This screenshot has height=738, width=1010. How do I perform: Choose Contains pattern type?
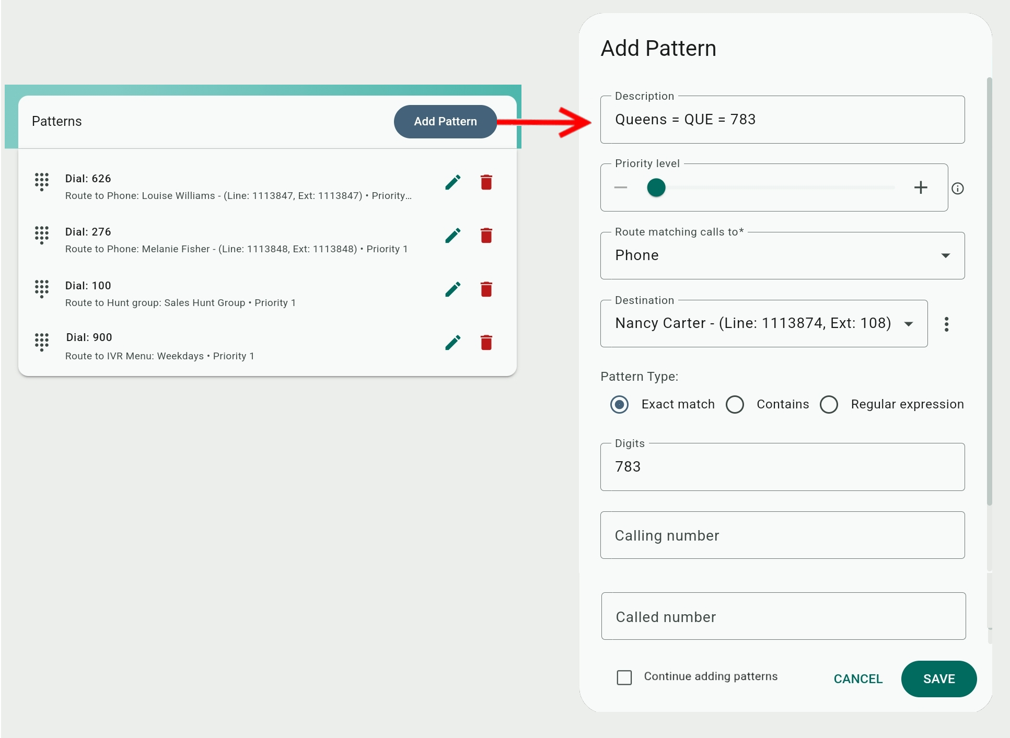[735, 404]
